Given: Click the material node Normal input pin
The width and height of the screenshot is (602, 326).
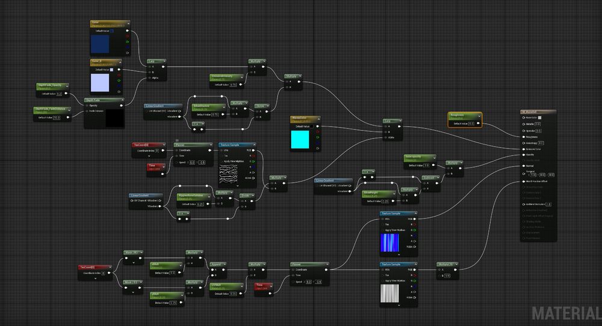Looking at the screenshot, I should pos(524,165).
